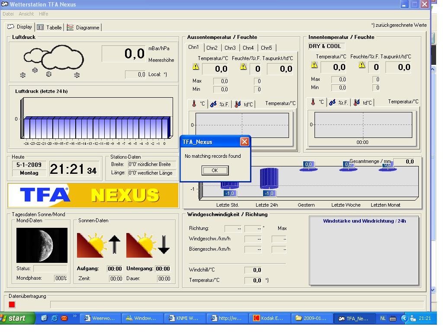443x332 pixels.
Task: Click outdoor temperature warning triangle icon
Action: (x=196, y=67)
